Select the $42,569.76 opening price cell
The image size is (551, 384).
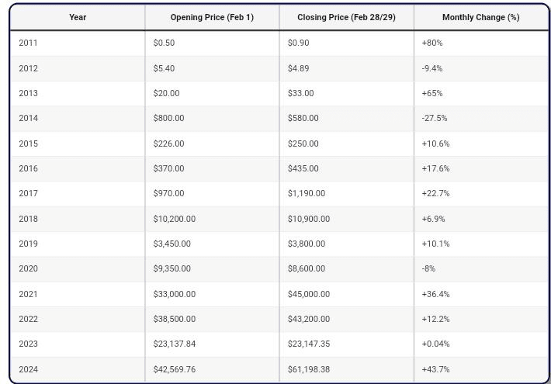174,369
